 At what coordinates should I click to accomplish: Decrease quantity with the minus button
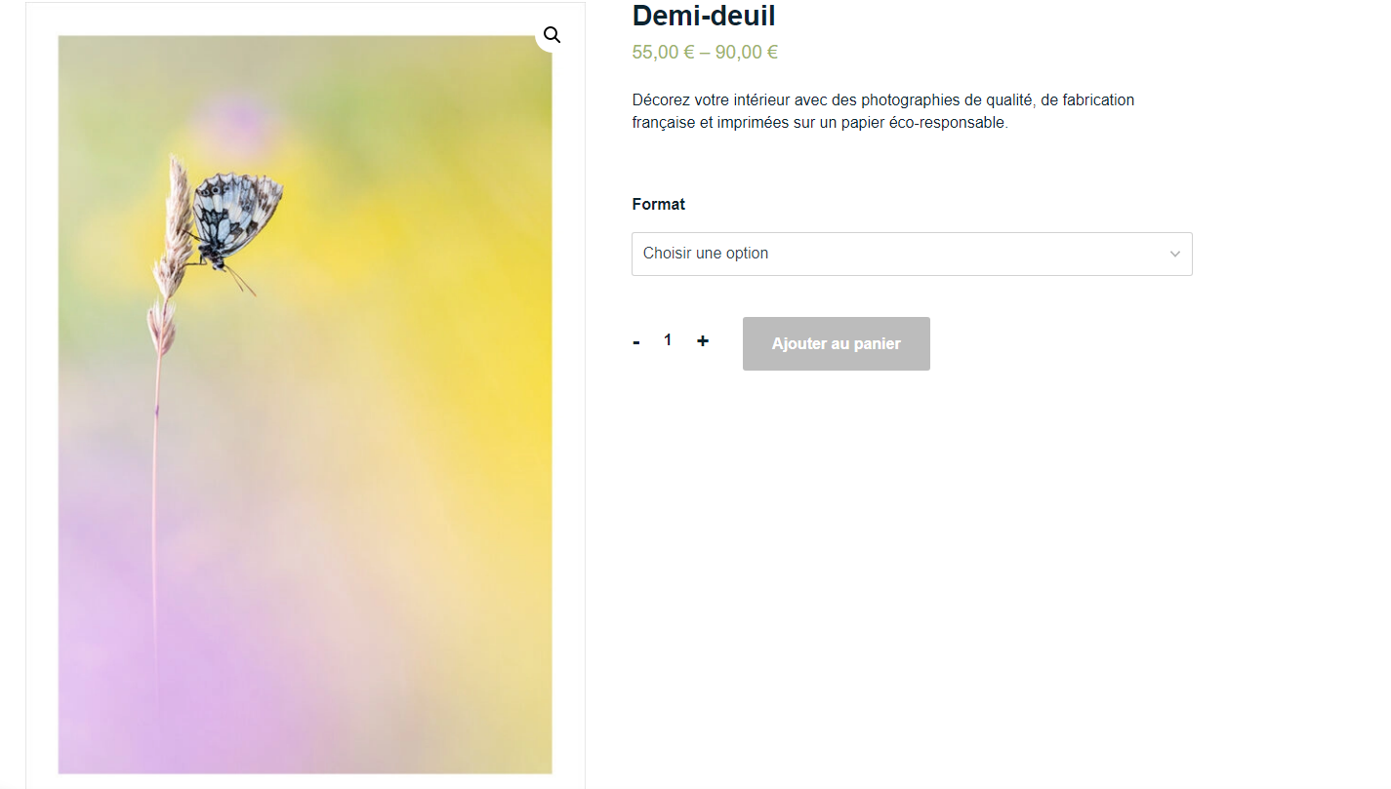(636, 342)
